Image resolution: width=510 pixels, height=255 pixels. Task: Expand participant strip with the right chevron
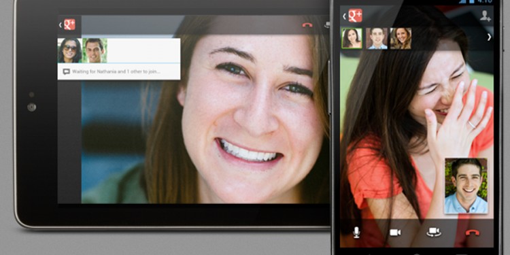[x=489, y=37]
